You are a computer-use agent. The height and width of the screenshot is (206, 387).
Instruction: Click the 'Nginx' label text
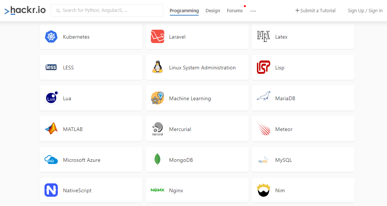[x=176, y=190]
